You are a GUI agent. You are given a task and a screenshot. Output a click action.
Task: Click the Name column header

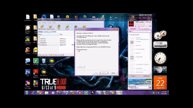[49, 34]
